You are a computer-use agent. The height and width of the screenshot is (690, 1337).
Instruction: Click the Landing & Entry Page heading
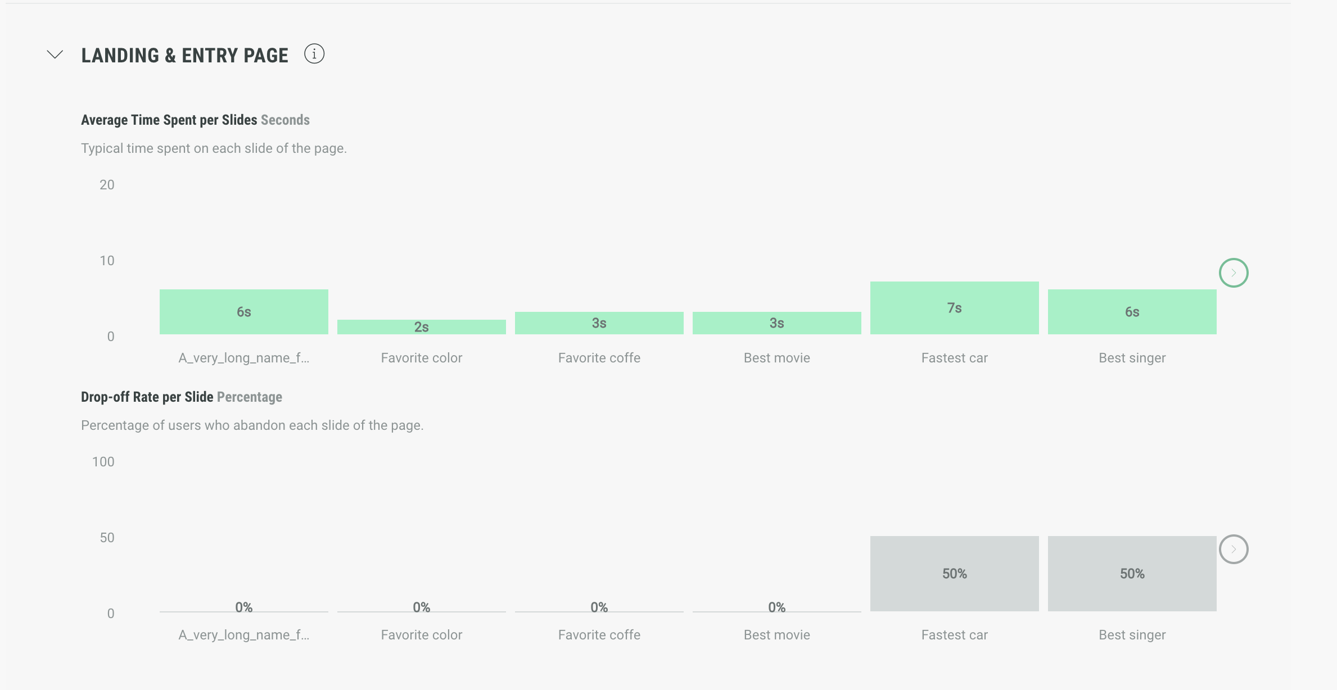pos(184,56)
